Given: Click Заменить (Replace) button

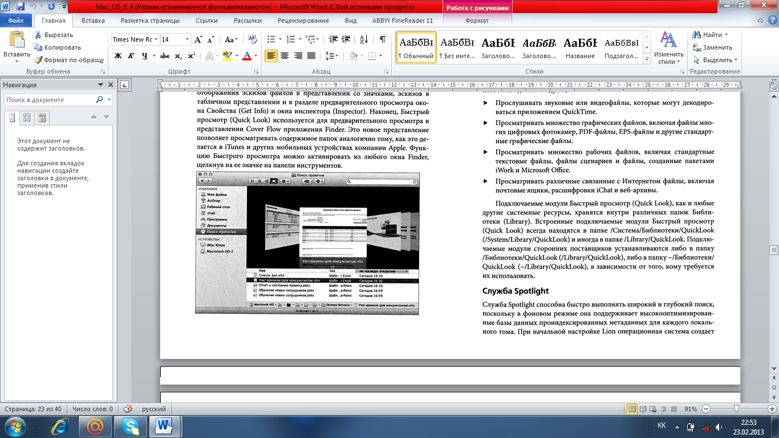Looking at the screenshot, I should pos(712,47).
